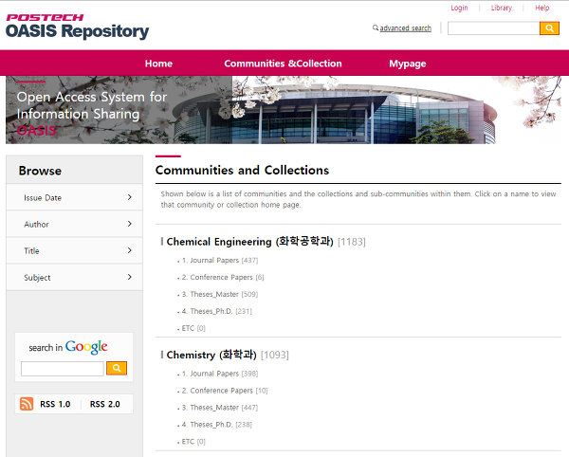Viewport: 569px width, 457px height.
Task: Open Chemistry ETC [0] collection
Action: pyautogui.click(x=193, y=442)
